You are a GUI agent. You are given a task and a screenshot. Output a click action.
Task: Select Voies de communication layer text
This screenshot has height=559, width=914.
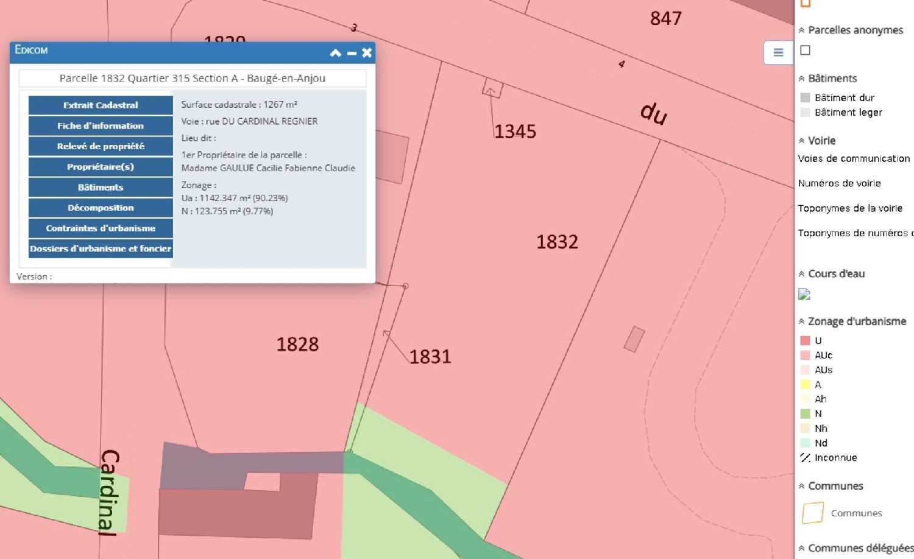click(854, 158)
